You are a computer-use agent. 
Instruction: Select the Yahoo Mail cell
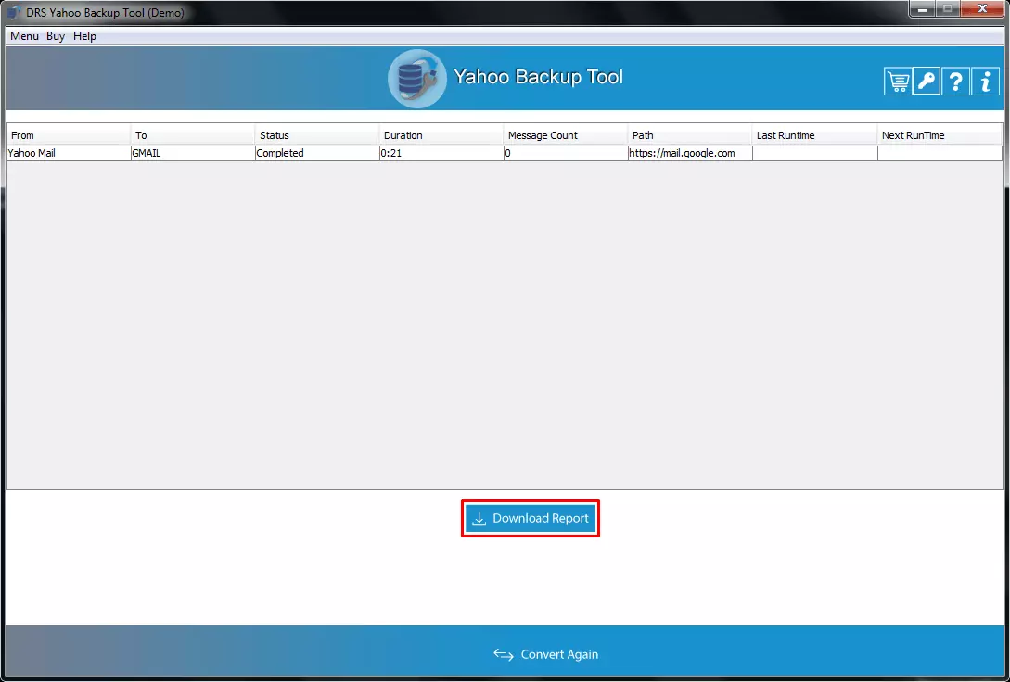69,153
